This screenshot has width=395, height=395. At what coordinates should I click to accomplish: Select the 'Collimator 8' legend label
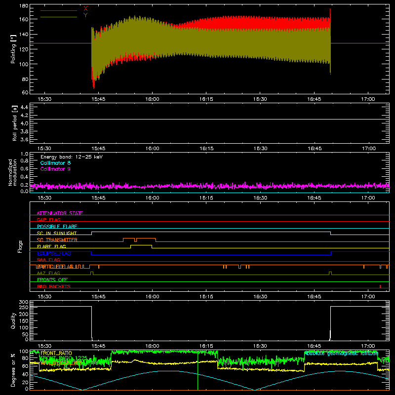pos(55,163)
